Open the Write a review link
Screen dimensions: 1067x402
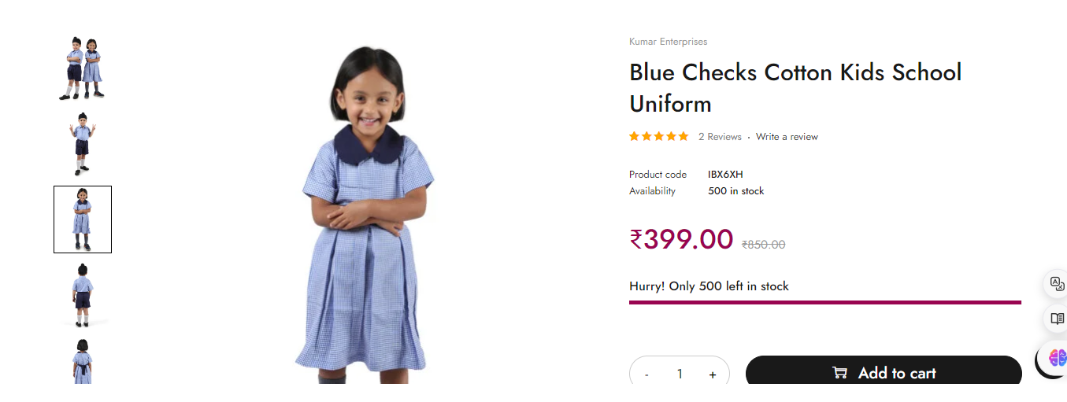787,137
